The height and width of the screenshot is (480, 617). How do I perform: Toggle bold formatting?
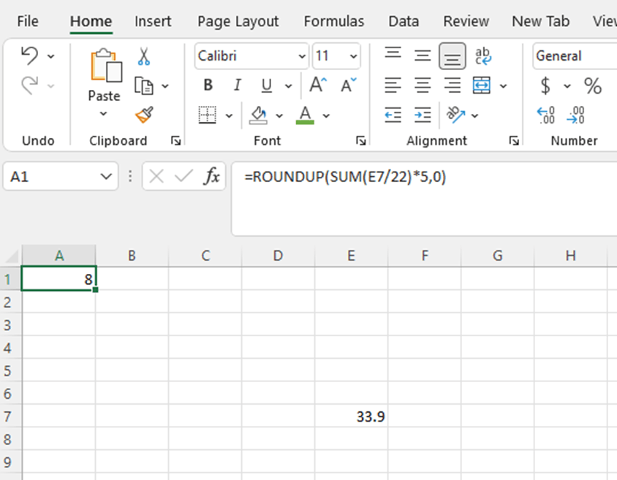(208, 85)
